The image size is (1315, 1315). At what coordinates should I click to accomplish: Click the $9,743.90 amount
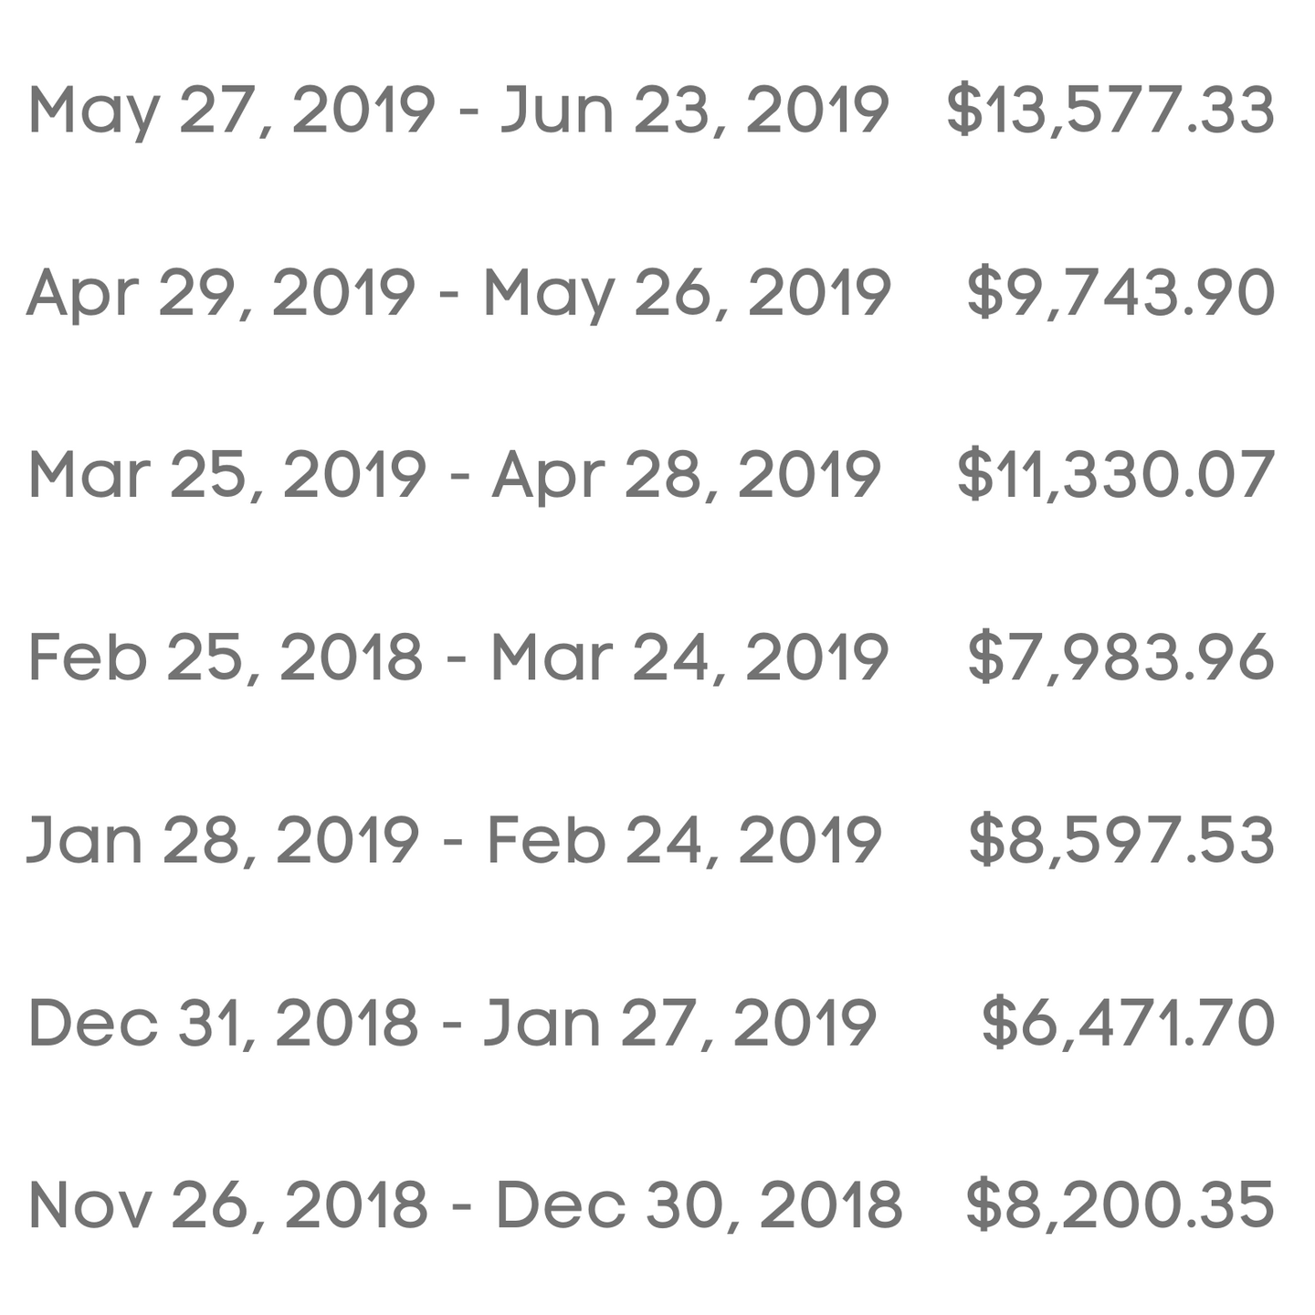point(1120,293)
